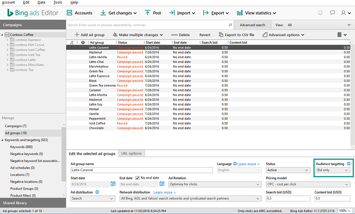Image resolution: width=355 pixels, height=214 pixels.
Task: Click the Ad distribution info icon
Action: [x=97, y=192]
